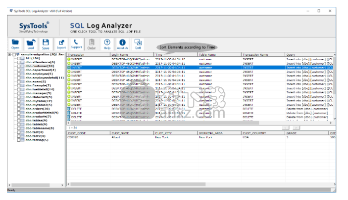This screenshot has width=348, height=200.
Task: Sort by the Transaction column header
Action: pos(88,54)
